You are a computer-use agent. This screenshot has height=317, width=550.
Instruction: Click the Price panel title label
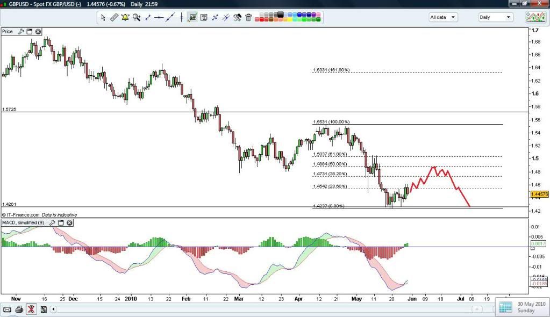coord(8,32)
